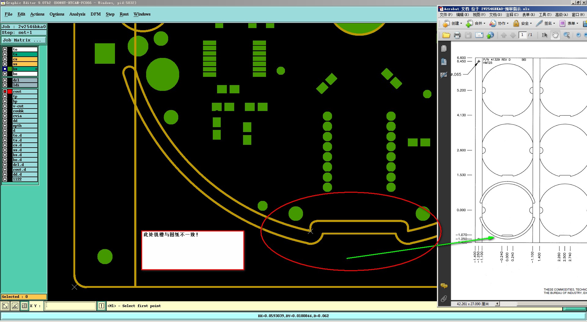Open Acrobat 高级(A) menu

pos(561,15)
